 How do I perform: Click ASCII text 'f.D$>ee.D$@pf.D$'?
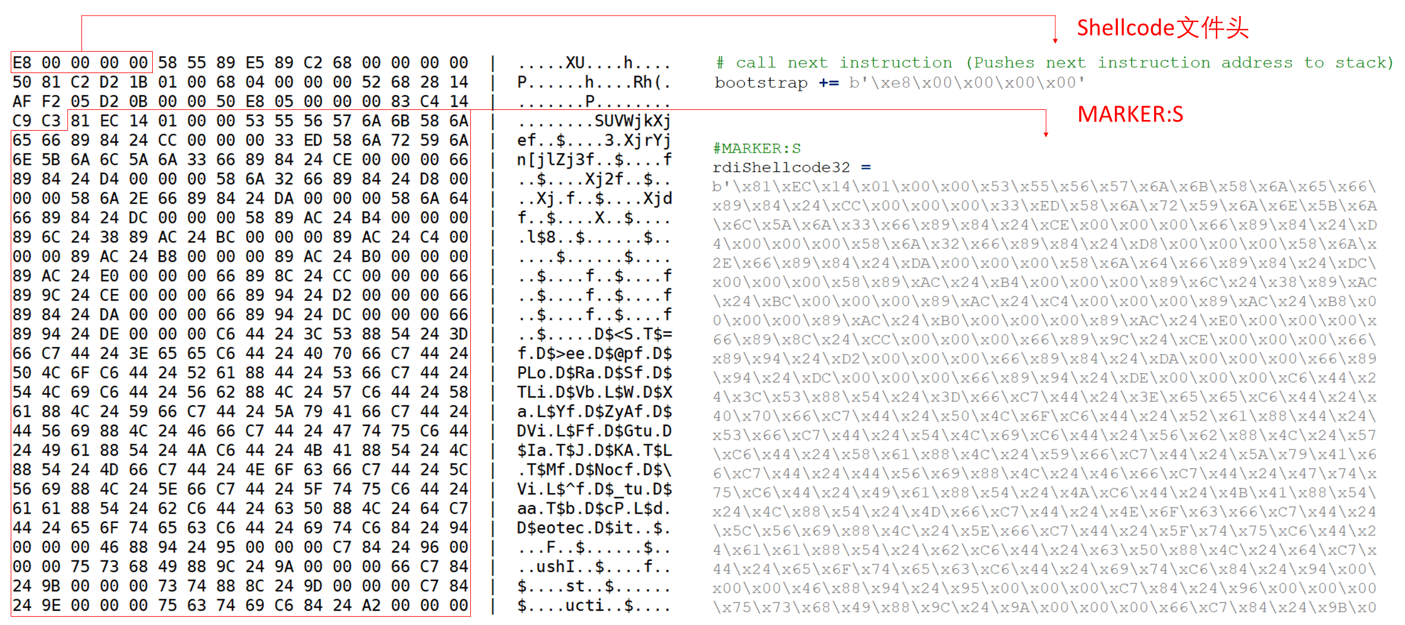point(594,353)
